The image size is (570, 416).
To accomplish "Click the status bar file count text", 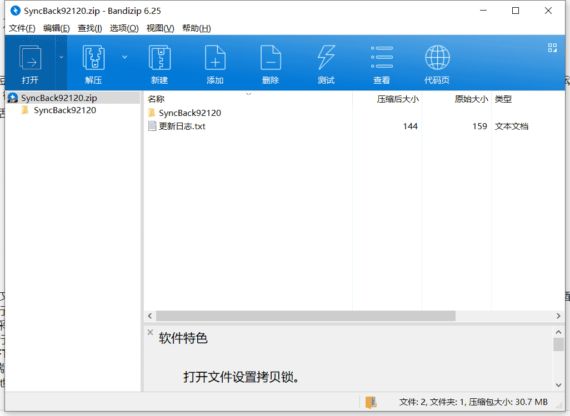I will [473, 402].
